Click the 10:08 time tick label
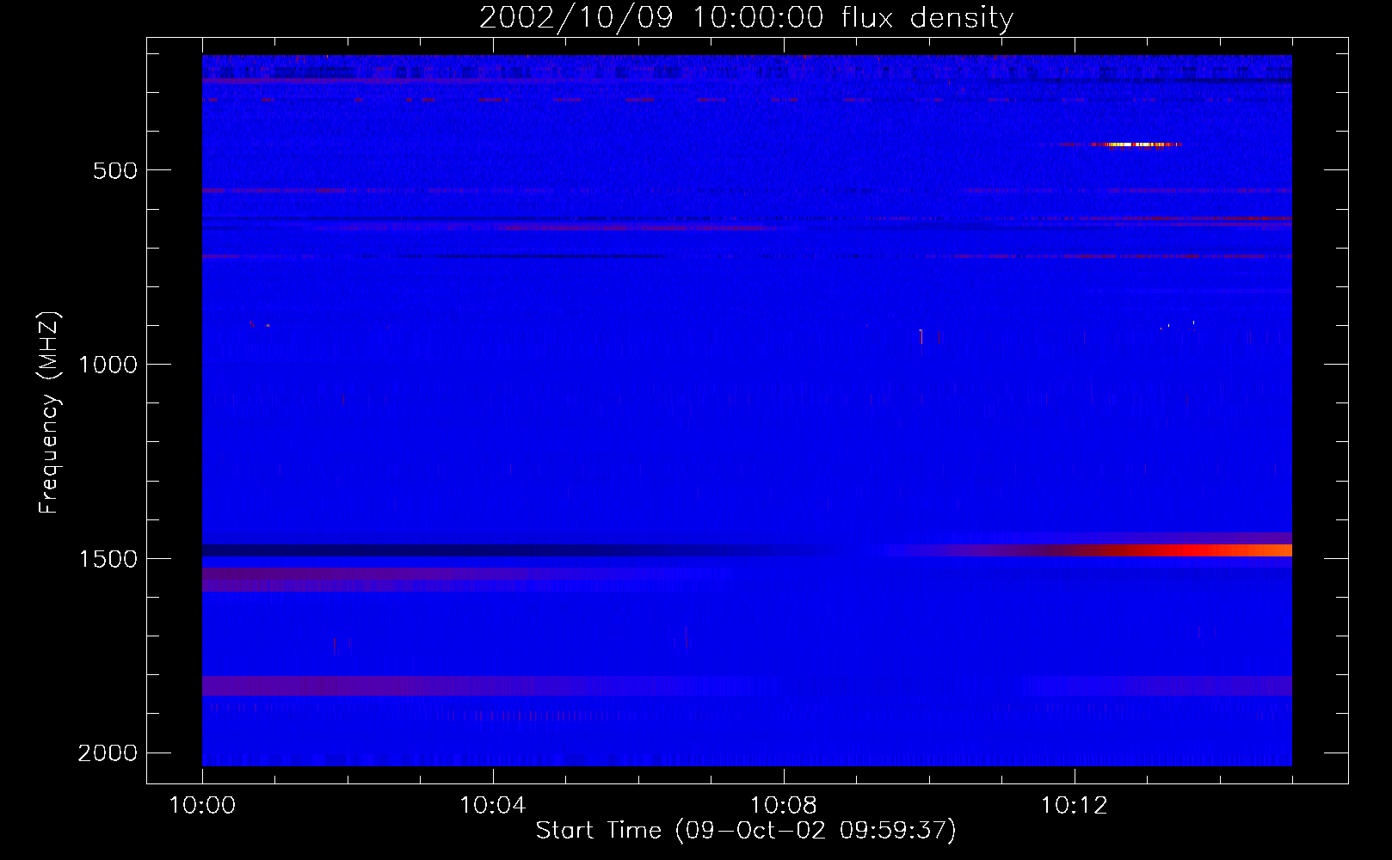Viewport: 1392px width, 860px height. point(784,805)
